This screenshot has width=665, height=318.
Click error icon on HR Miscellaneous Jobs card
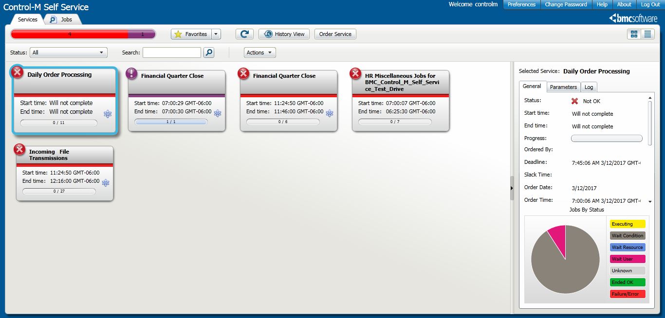click(355, 73)
